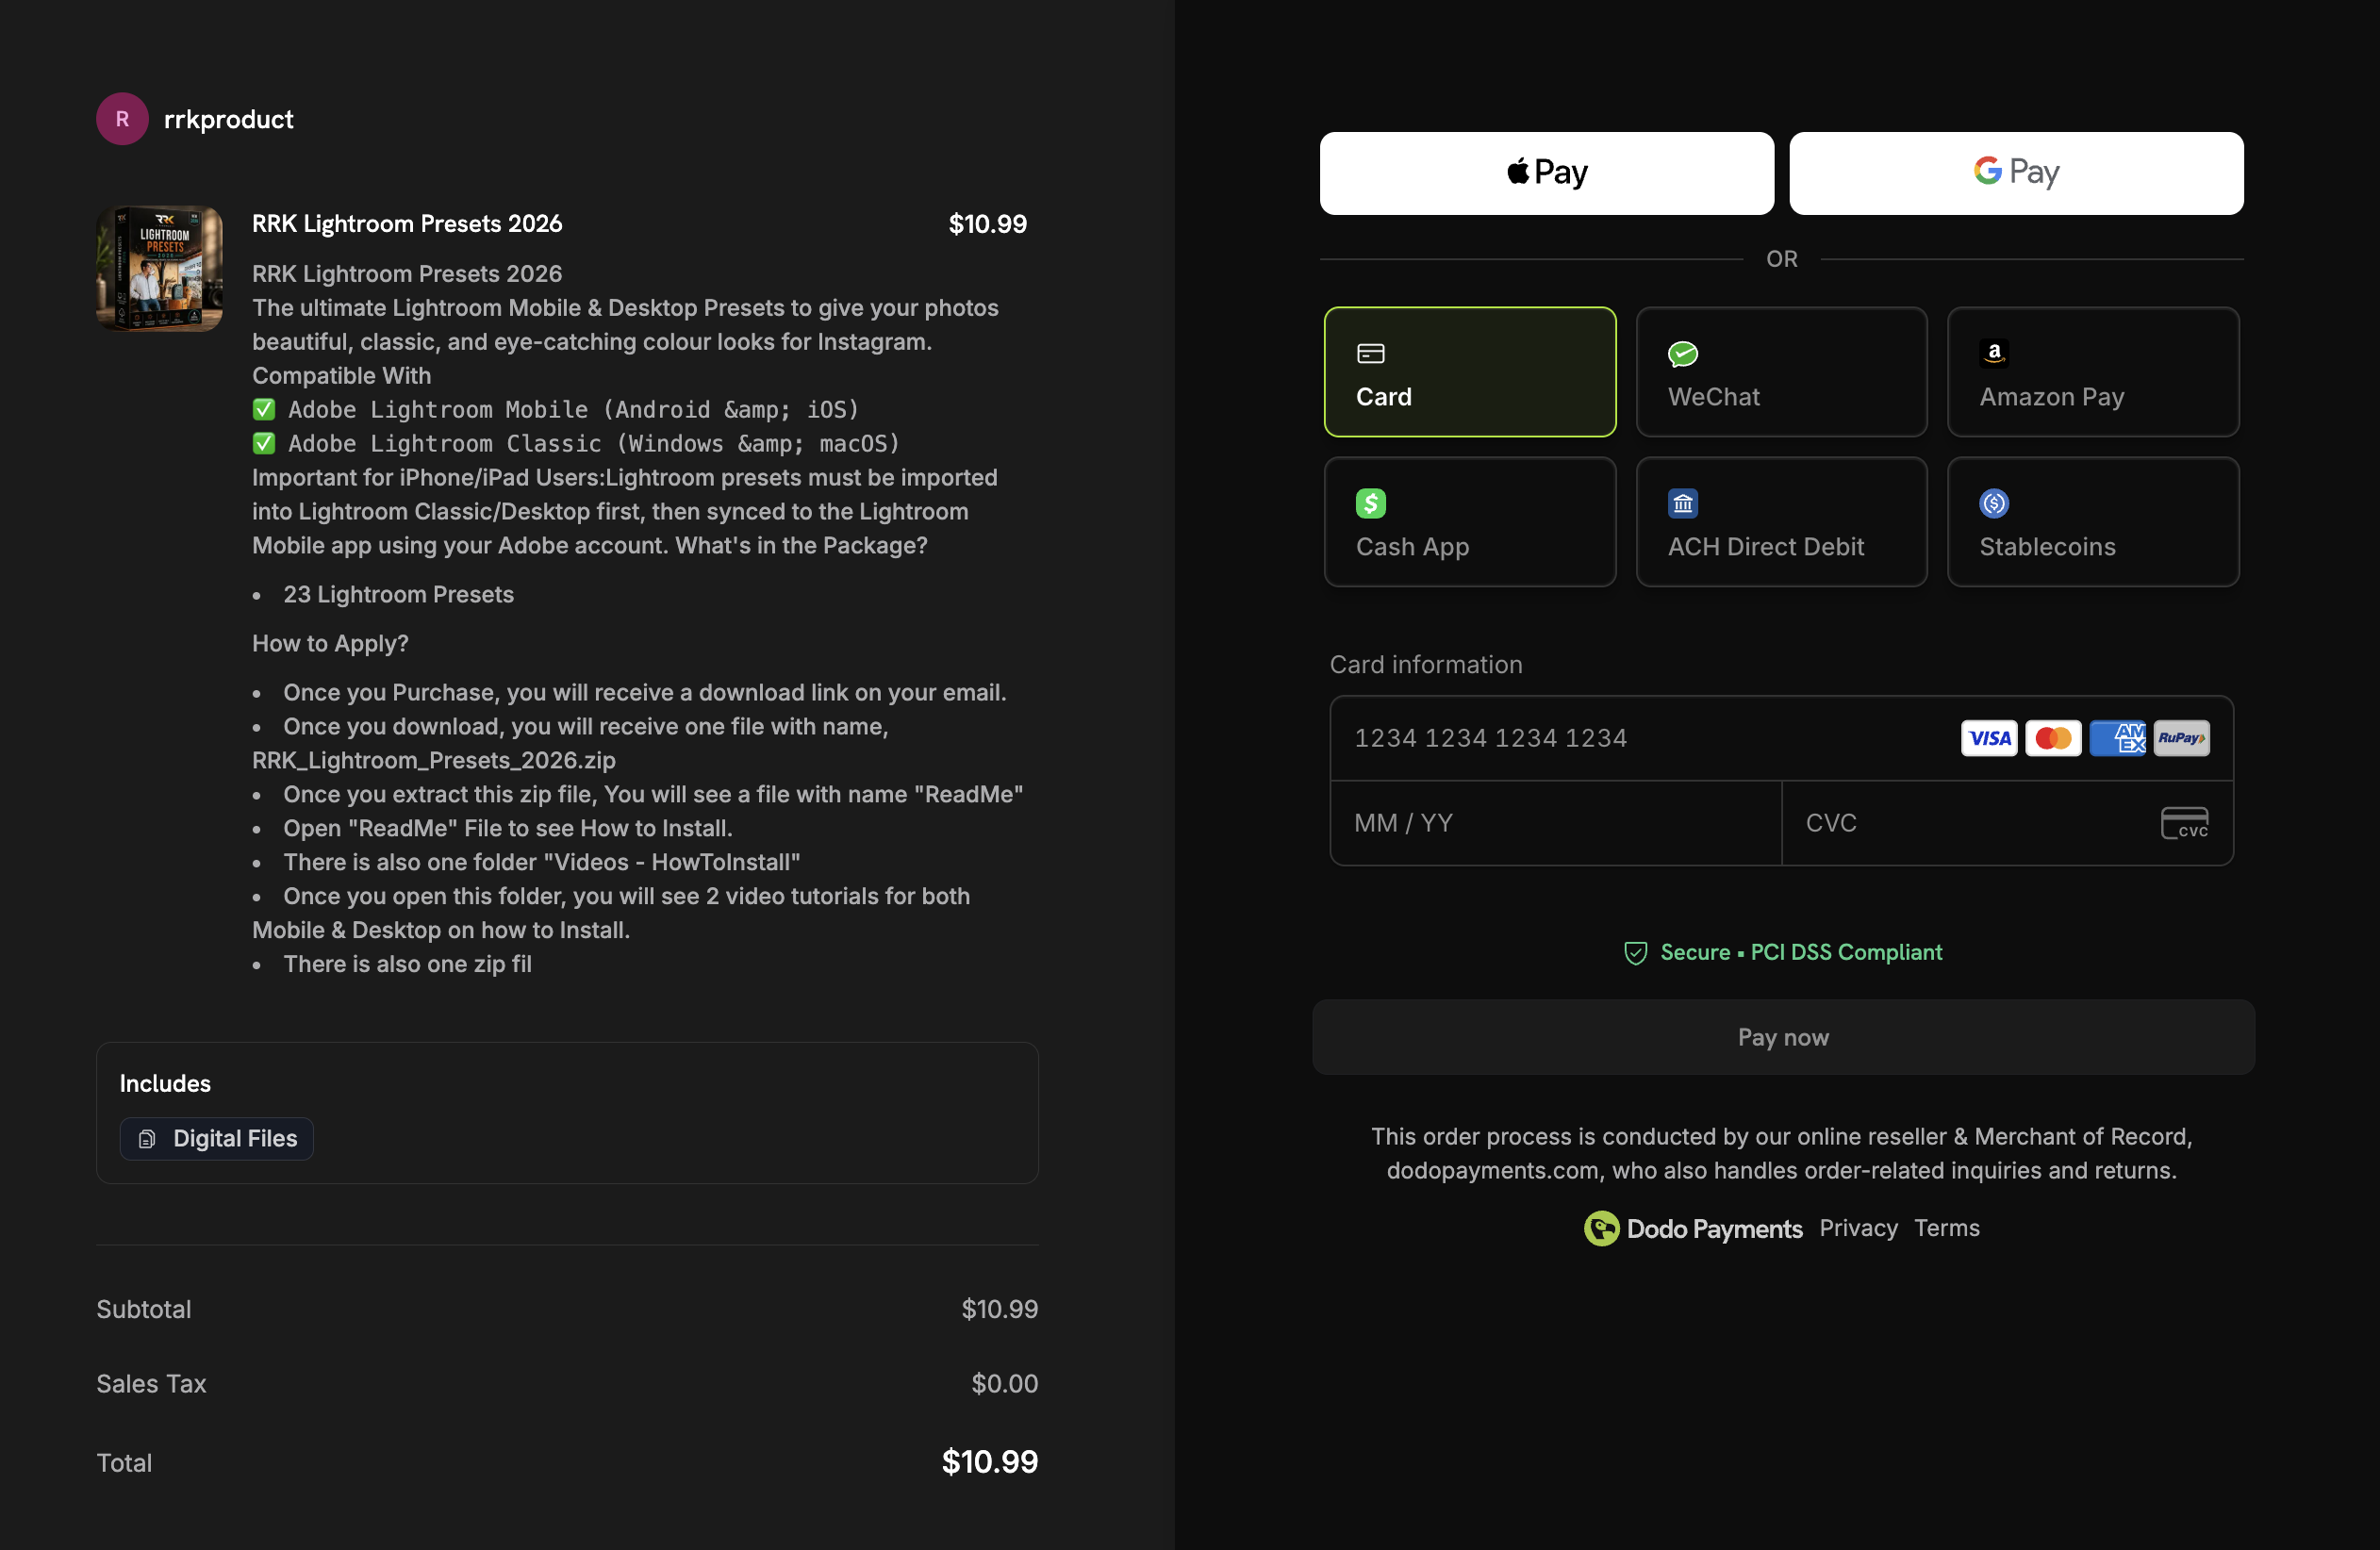The image size is (2380, 1550).
Task: Click the American Express logo
Action: (2118, 738)
